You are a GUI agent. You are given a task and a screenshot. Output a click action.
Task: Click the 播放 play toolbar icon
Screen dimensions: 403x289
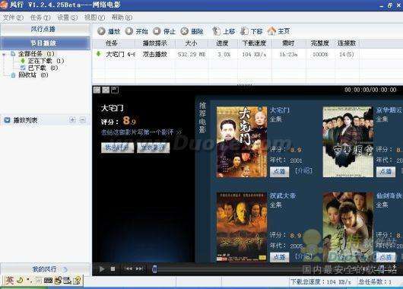101,31
